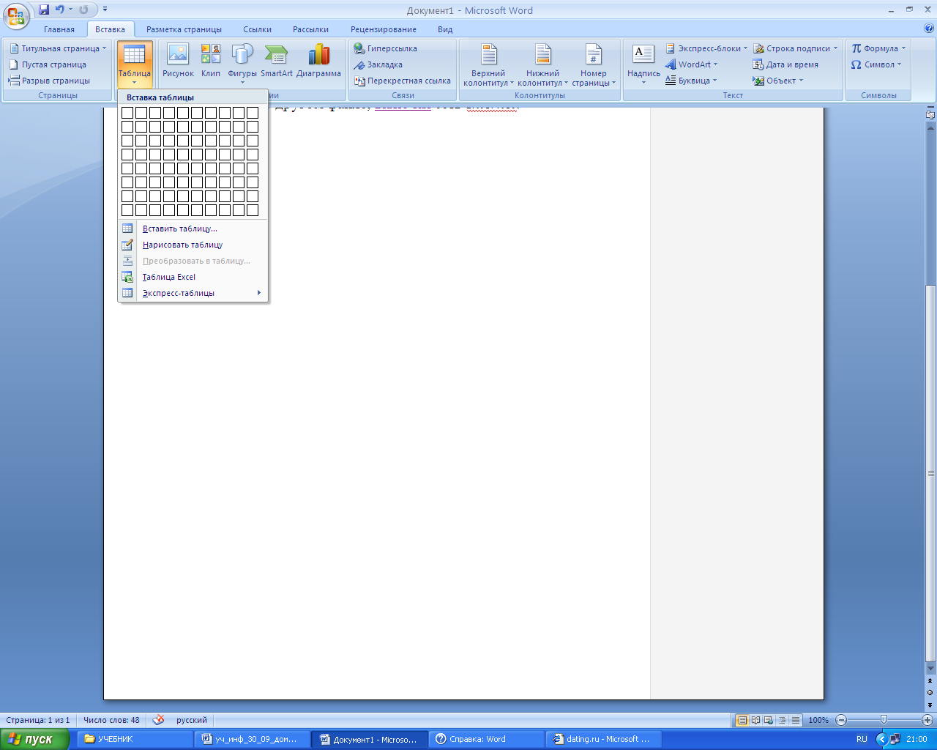Open Windows пуск Start button

point(34,739)
